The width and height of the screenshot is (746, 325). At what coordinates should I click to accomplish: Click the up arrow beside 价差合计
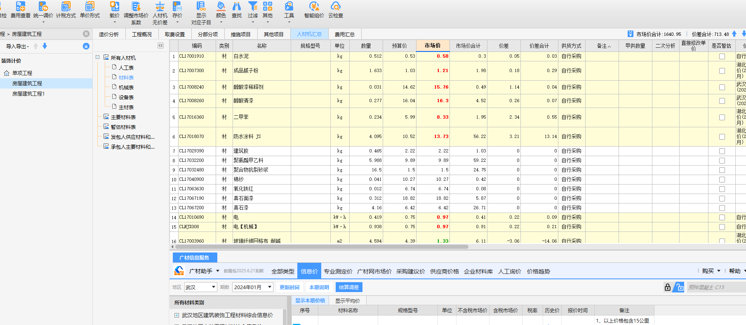[734, 34]
